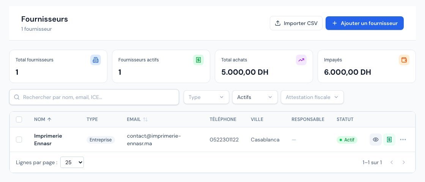The width and height of the screenshot is (425, 182).
Task: Click email contact@imprimerie-ennasr.ma
Action: point(154,140)
